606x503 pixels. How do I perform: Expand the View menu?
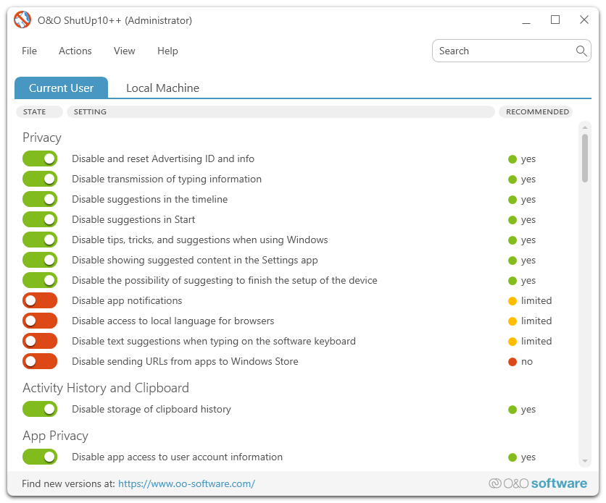tap(125, 51)
